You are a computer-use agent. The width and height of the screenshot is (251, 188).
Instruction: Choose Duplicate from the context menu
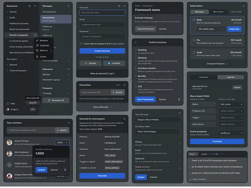[x=44, y=45]
